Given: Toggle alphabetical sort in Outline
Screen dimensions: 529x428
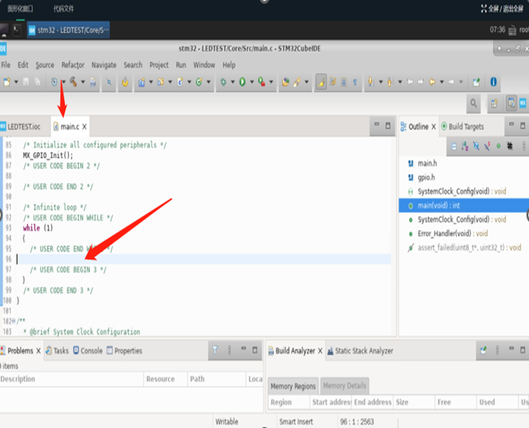Looking at the screenshot, I should click(x=465, y=146).
